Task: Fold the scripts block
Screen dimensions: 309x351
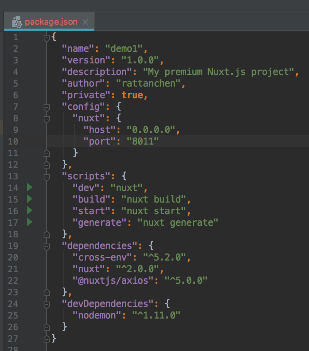Action: pyautogui.click(x=46, y=177)
